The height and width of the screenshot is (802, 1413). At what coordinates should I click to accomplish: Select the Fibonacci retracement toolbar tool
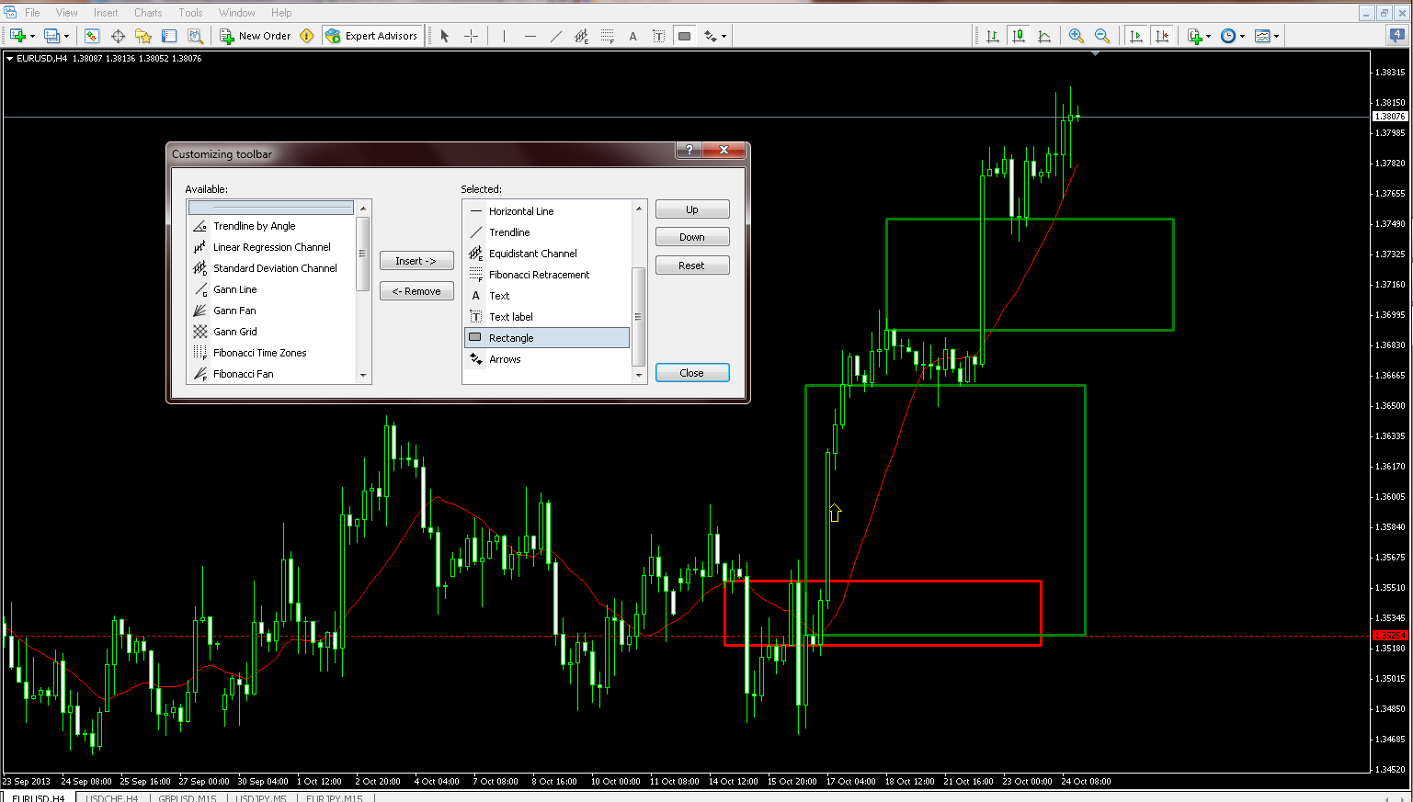click(607, 36)
